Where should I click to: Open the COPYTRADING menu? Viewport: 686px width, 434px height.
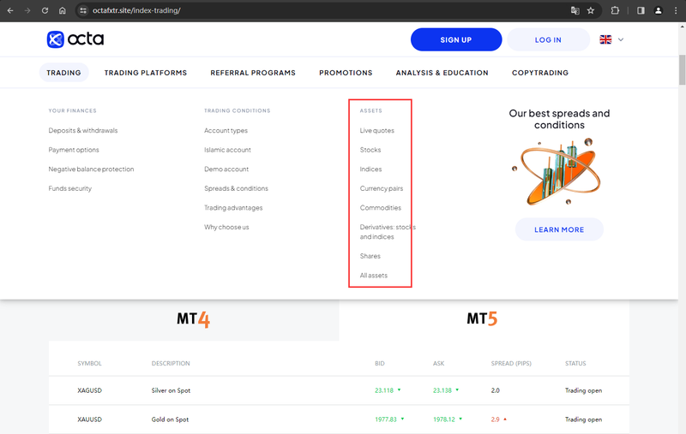point(540,73)
